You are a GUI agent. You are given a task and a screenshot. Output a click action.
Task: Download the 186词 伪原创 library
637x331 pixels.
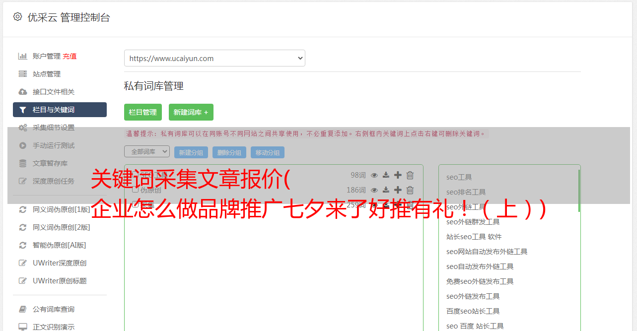coord(386,190)
